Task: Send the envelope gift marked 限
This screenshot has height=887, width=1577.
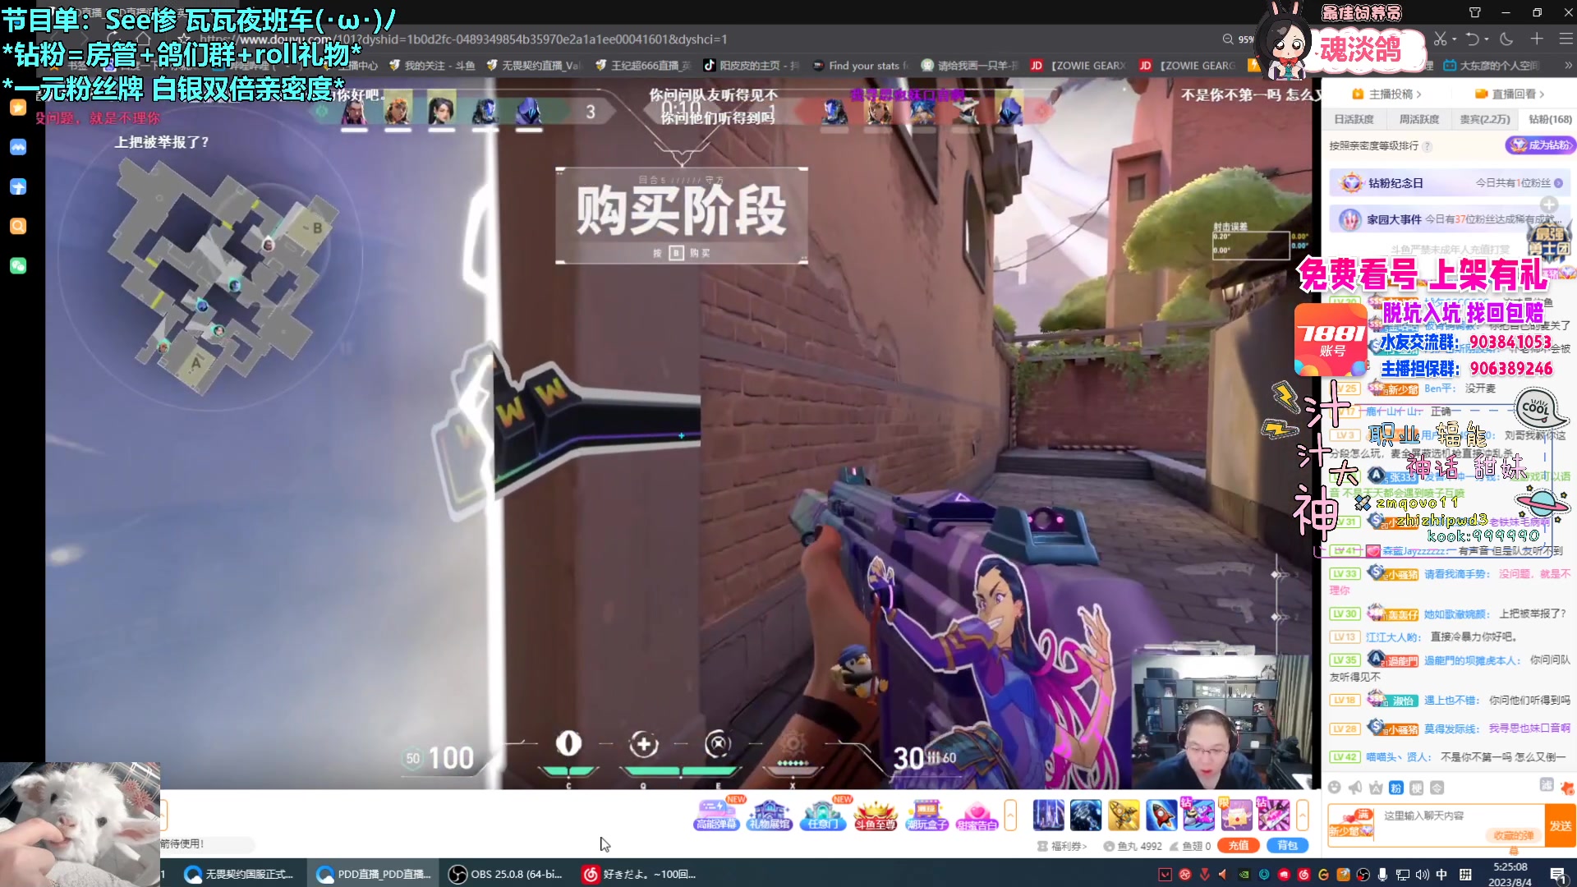Action: pos(1236,815)
